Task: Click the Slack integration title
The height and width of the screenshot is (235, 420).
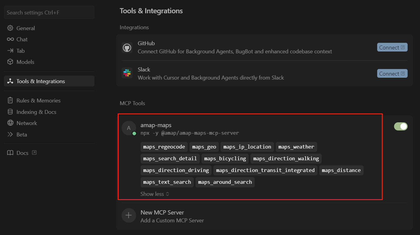Action: (144, 69)
